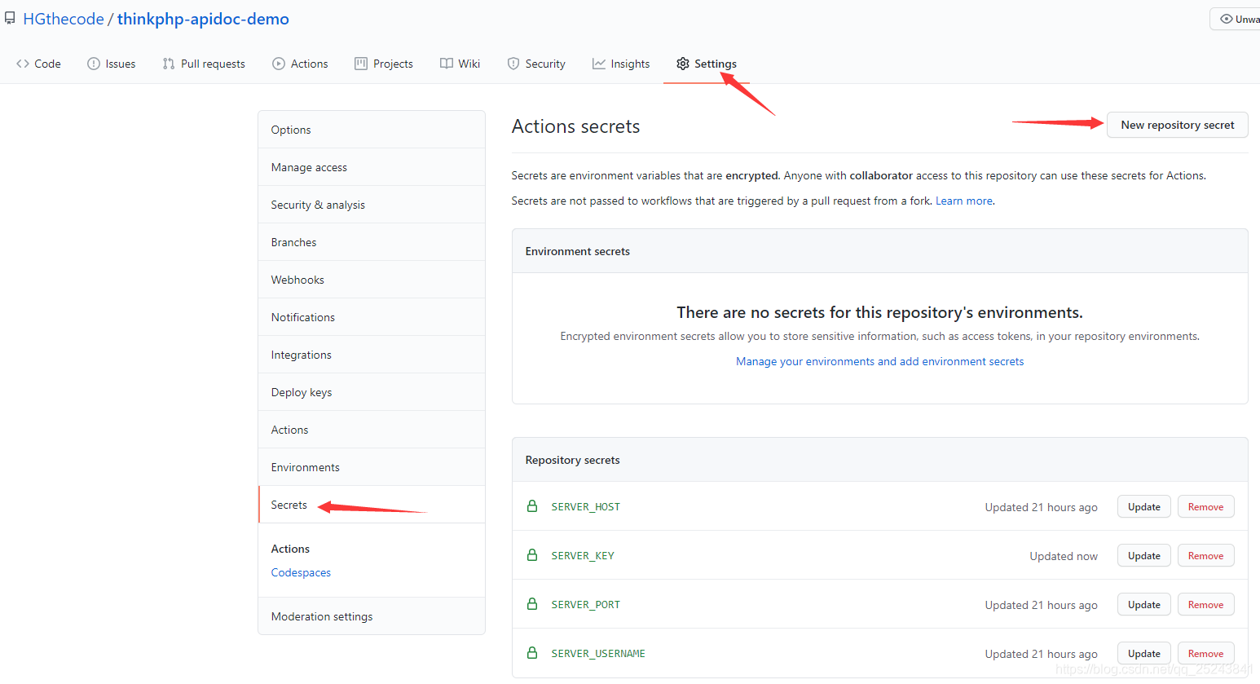1260x684 pixels.
Task: Click the SERVER_PORT secret name
Action: (x=585, y=604)
